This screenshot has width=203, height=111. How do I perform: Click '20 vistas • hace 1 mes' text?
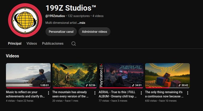tap(65, 101)
